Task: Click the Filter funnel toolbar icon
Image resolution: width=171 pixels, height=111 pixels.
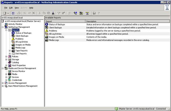Action: tap(59, 13)
